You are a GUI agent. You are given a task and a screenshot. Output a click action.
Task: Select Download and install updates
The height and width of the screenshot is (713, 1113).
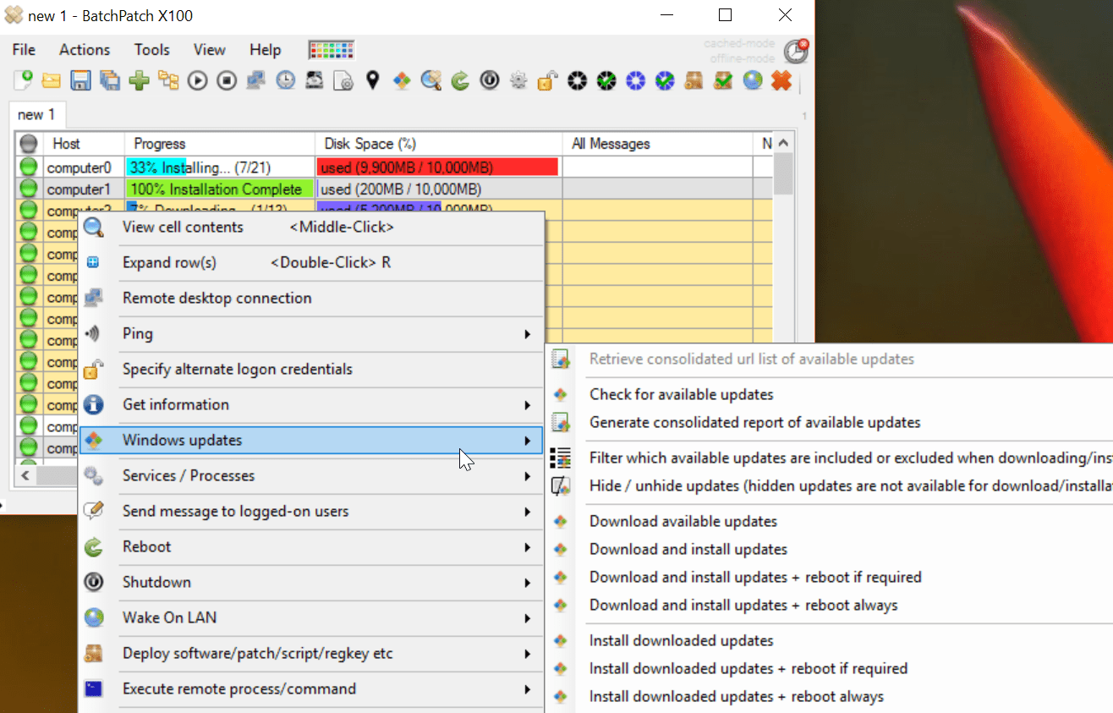830,550
